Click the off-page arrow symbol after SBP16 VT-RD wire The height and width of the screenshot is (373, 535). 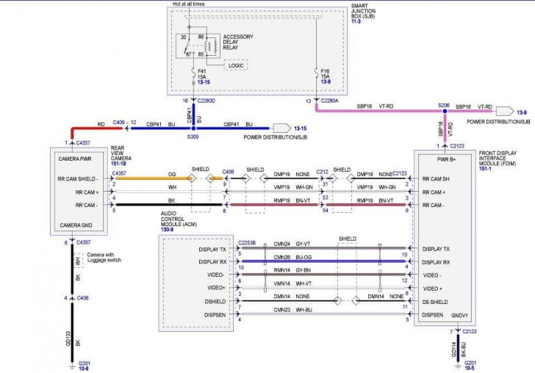pos(505,111)
